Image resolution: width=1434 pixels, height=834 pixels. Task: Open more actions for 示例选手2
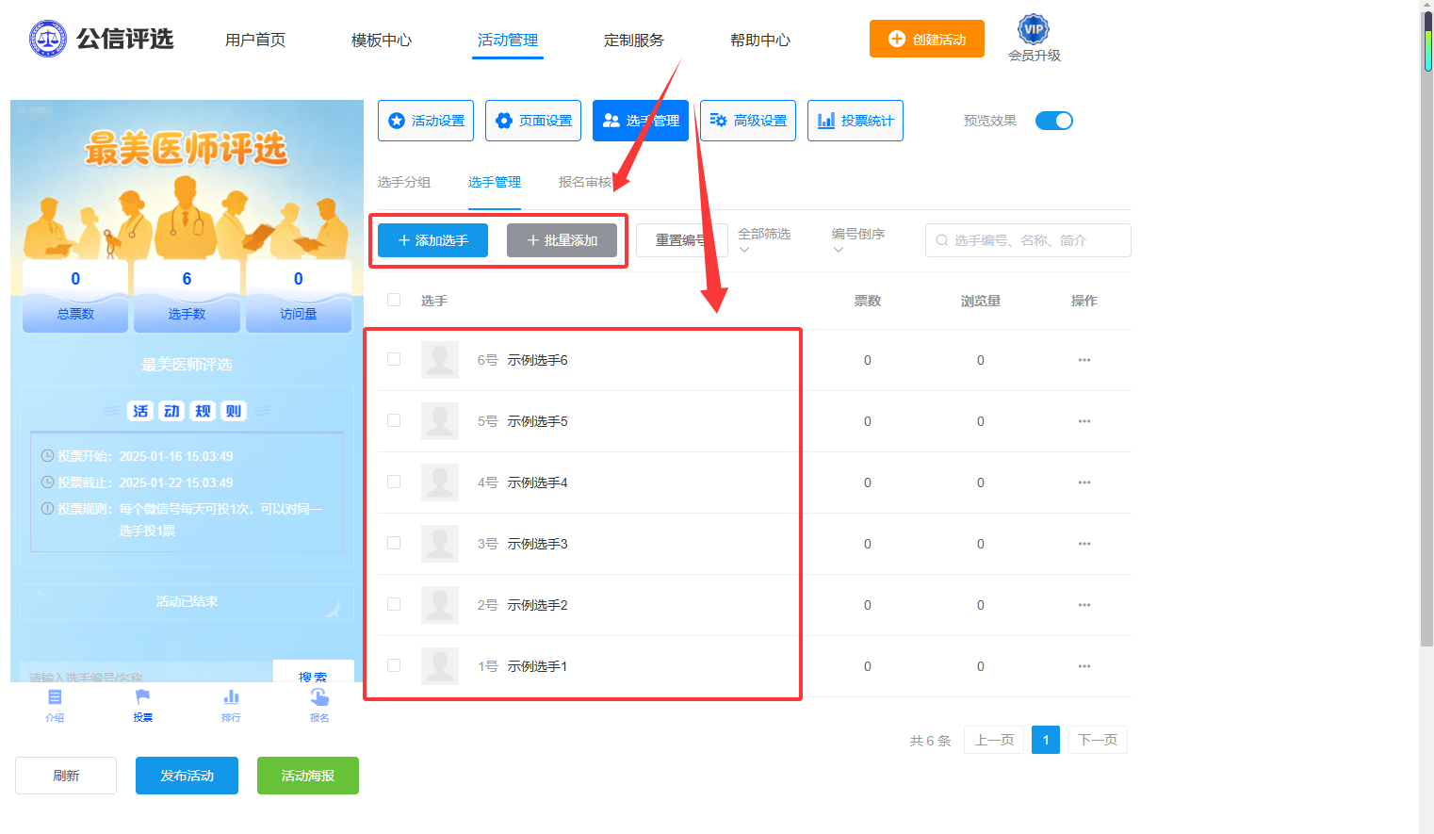pos(1084,605)
